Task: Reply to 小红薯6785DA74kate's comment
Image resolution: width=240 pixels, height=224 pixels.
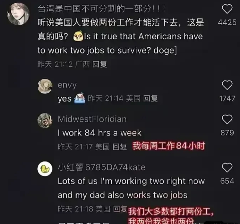Action: pyautogui.click(x=120, y=209)
